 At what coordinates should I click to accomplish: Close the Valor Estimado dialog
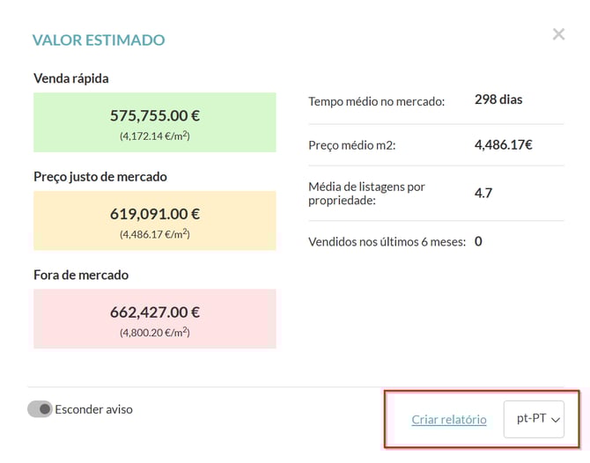(x=558, y=34)
